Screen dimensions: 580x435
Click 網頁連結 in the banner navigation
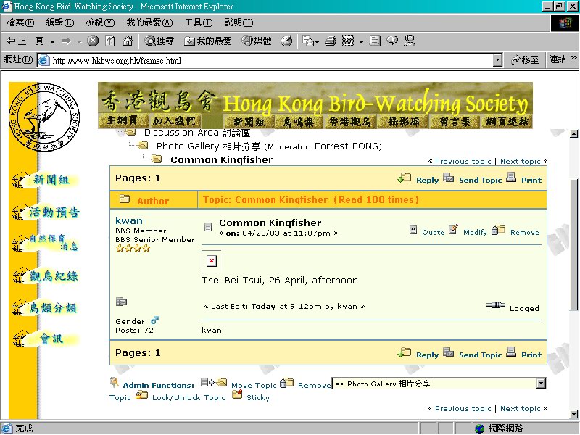tap(507, 122)
